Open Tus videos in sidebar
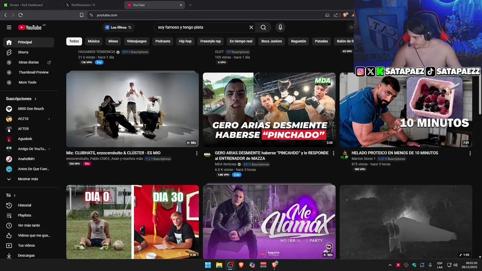 coord(29,245)
